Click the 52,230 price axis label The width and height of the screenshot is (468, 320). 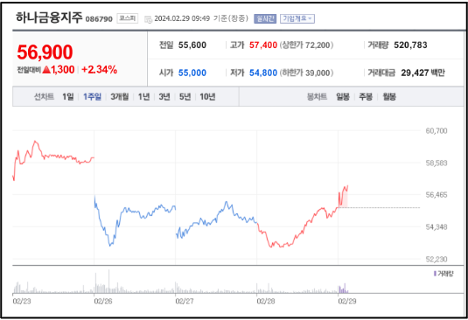tap(437, 259)
